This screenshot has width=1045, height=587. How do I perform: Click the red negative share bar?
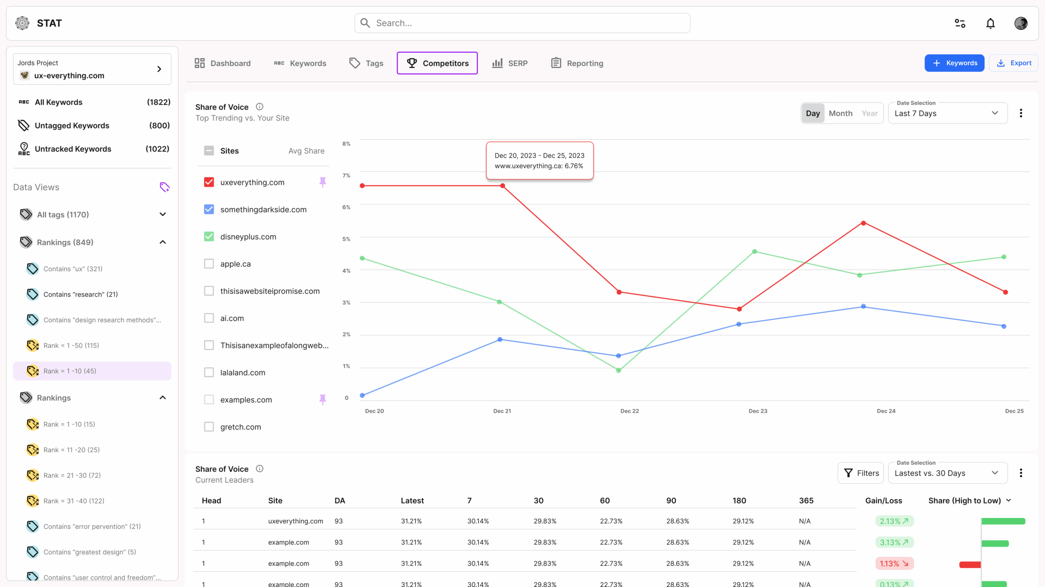click(970, 565)
